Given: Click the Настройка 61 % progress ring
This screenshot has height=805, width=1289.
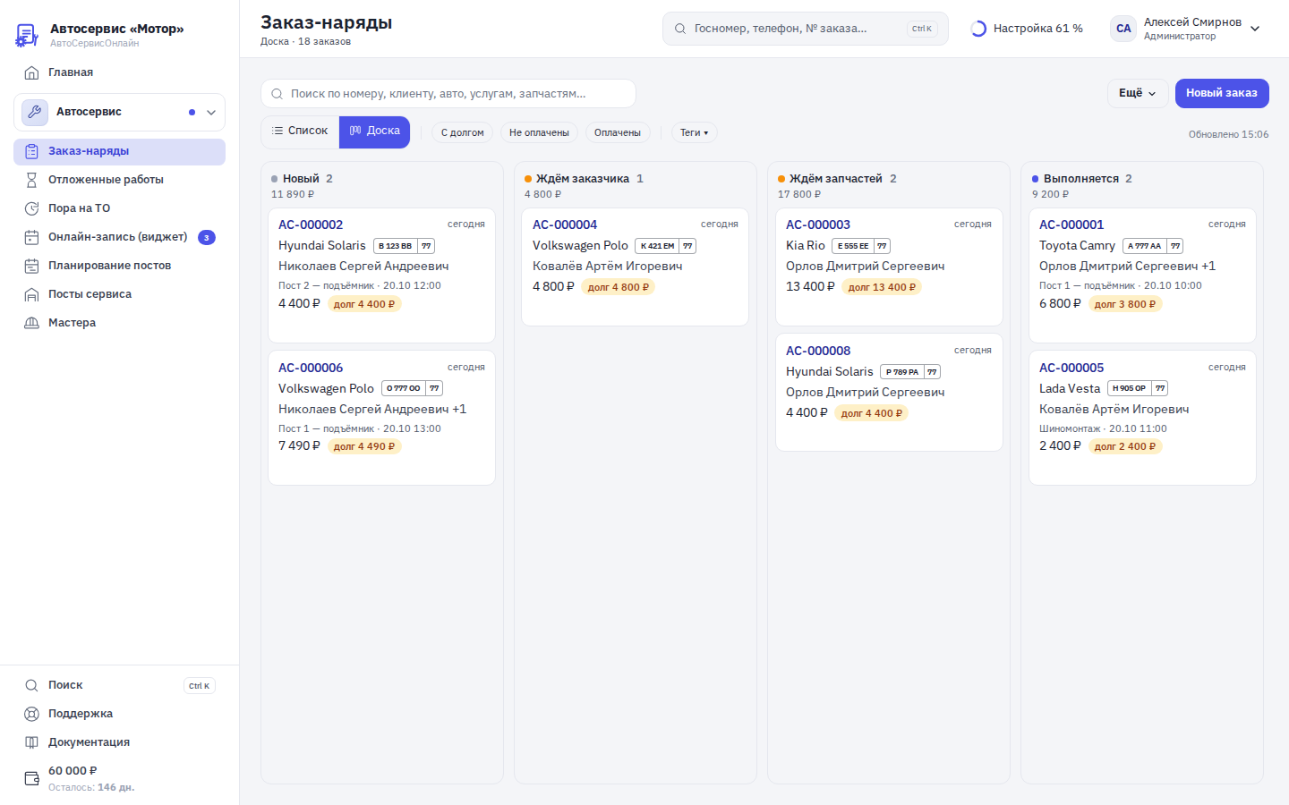Looking at the screenshot, I should click(x=978, y=29).
